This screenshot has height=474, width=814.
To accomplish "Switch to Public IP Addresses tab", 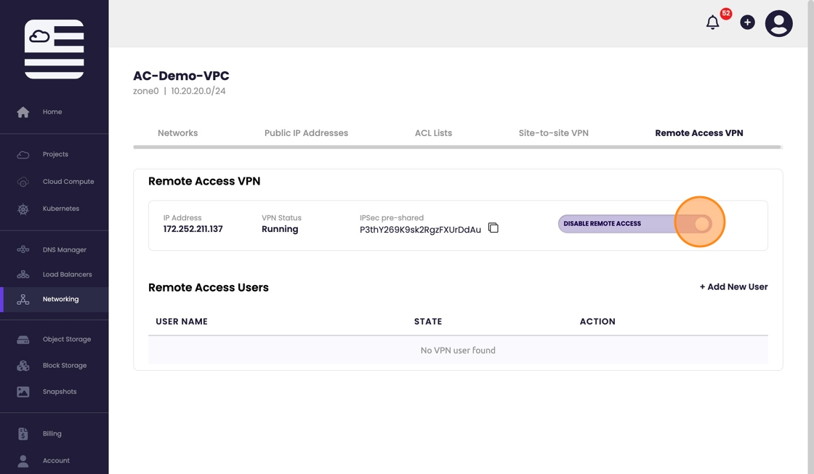I will click(306, 133).
